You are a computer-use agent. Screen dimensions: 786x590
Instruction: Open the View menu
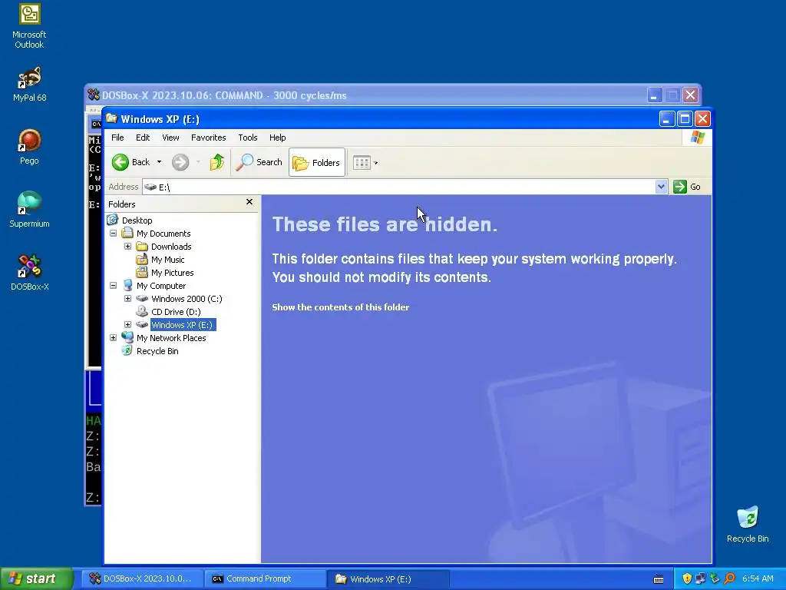click(170, 138)
